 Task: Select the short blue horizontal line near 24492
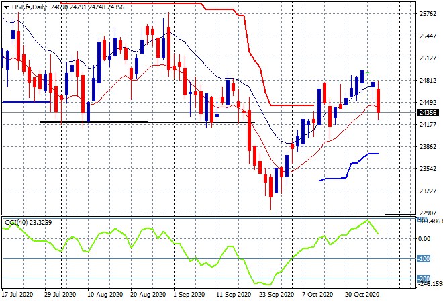(x=26, y=102)
